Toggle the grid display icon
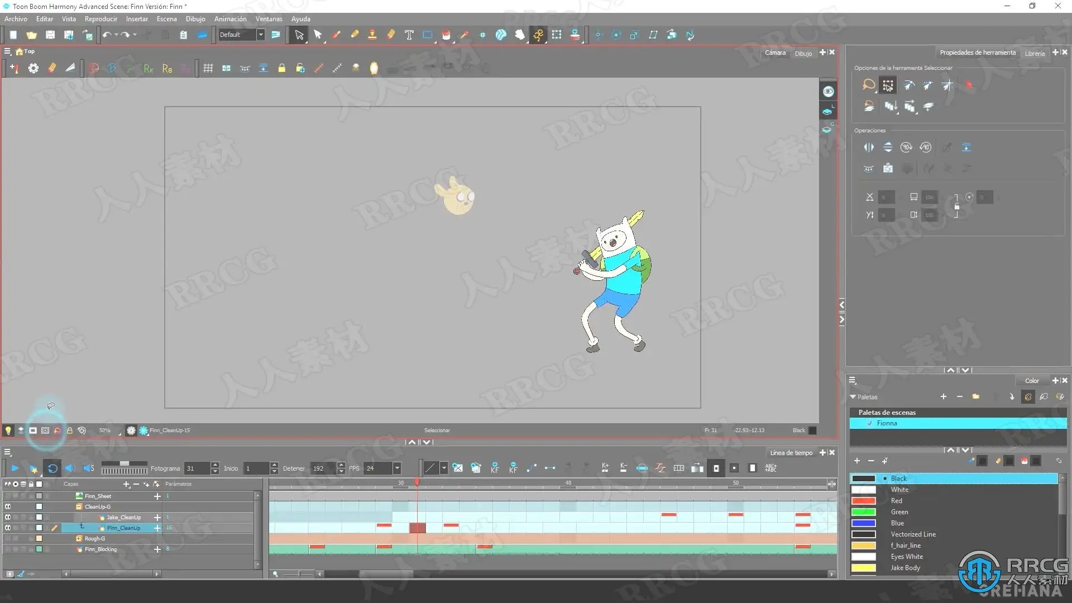Viewport: 1072px width, 603px height. 208,68
